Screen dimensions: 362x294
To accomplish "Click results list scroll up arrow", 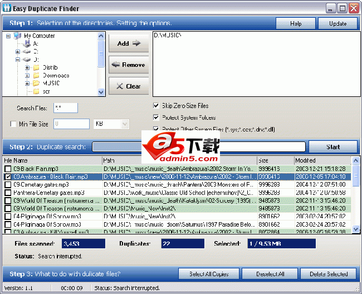I will click(x=356, y=160).
